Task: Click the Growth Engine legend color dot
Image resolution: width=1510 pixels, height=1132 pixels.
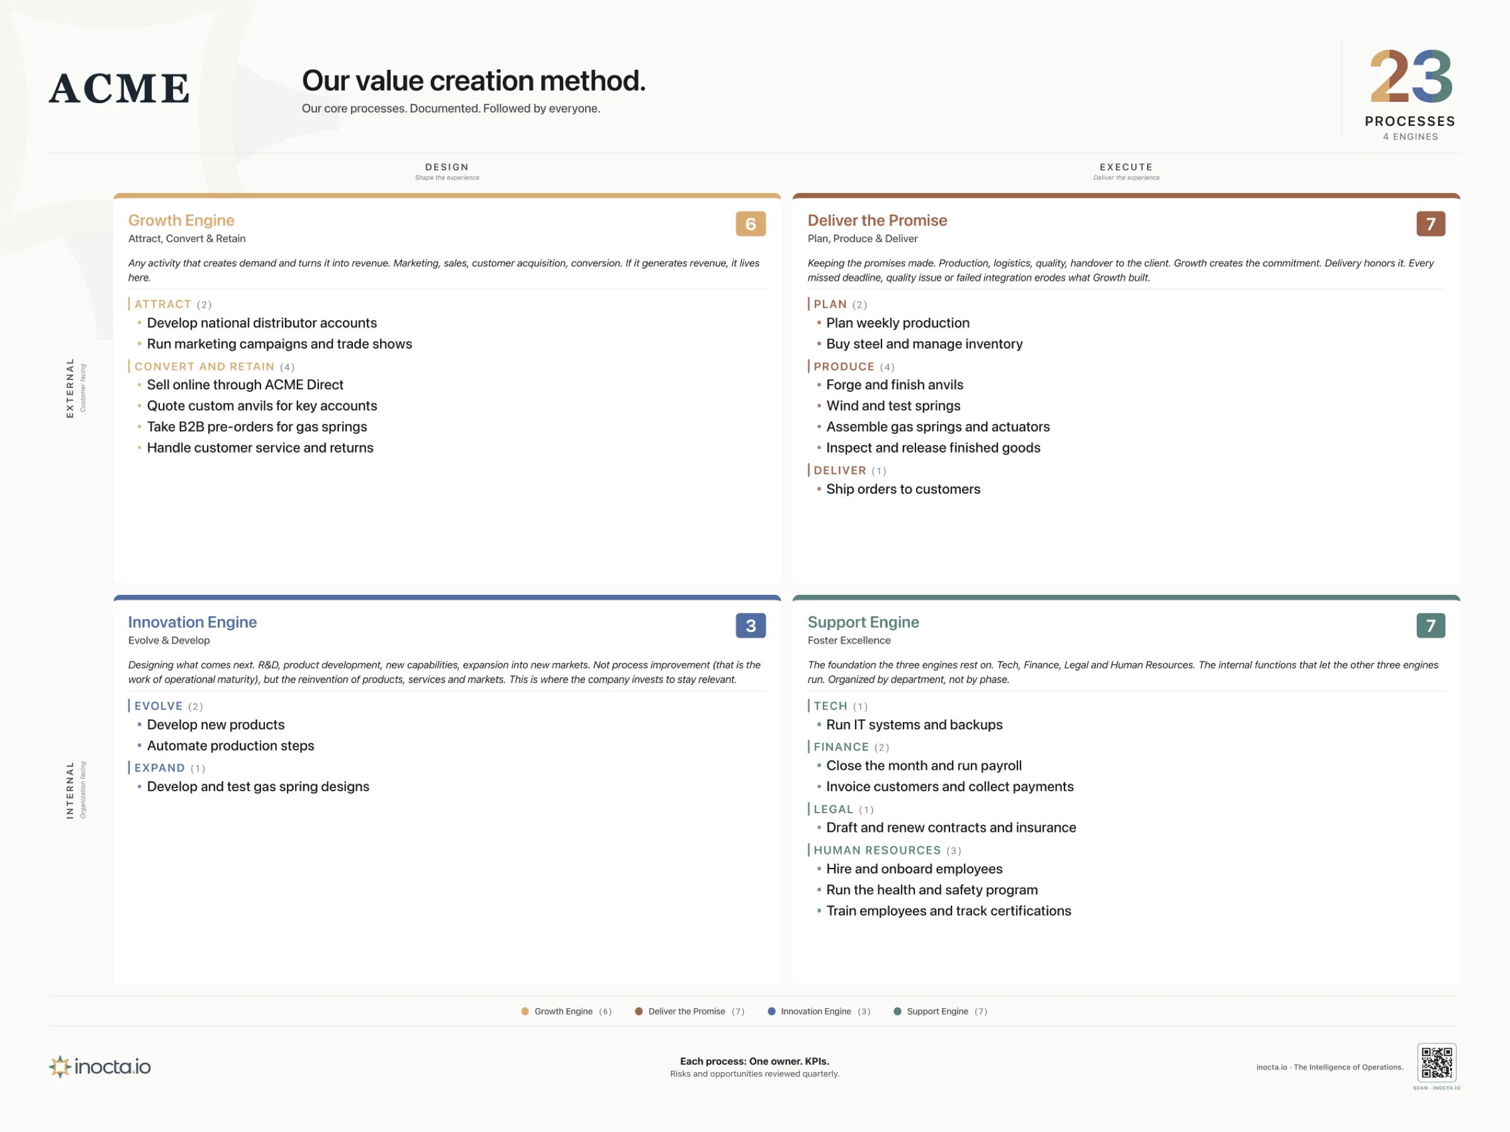Action: (x=525, y=1011)
